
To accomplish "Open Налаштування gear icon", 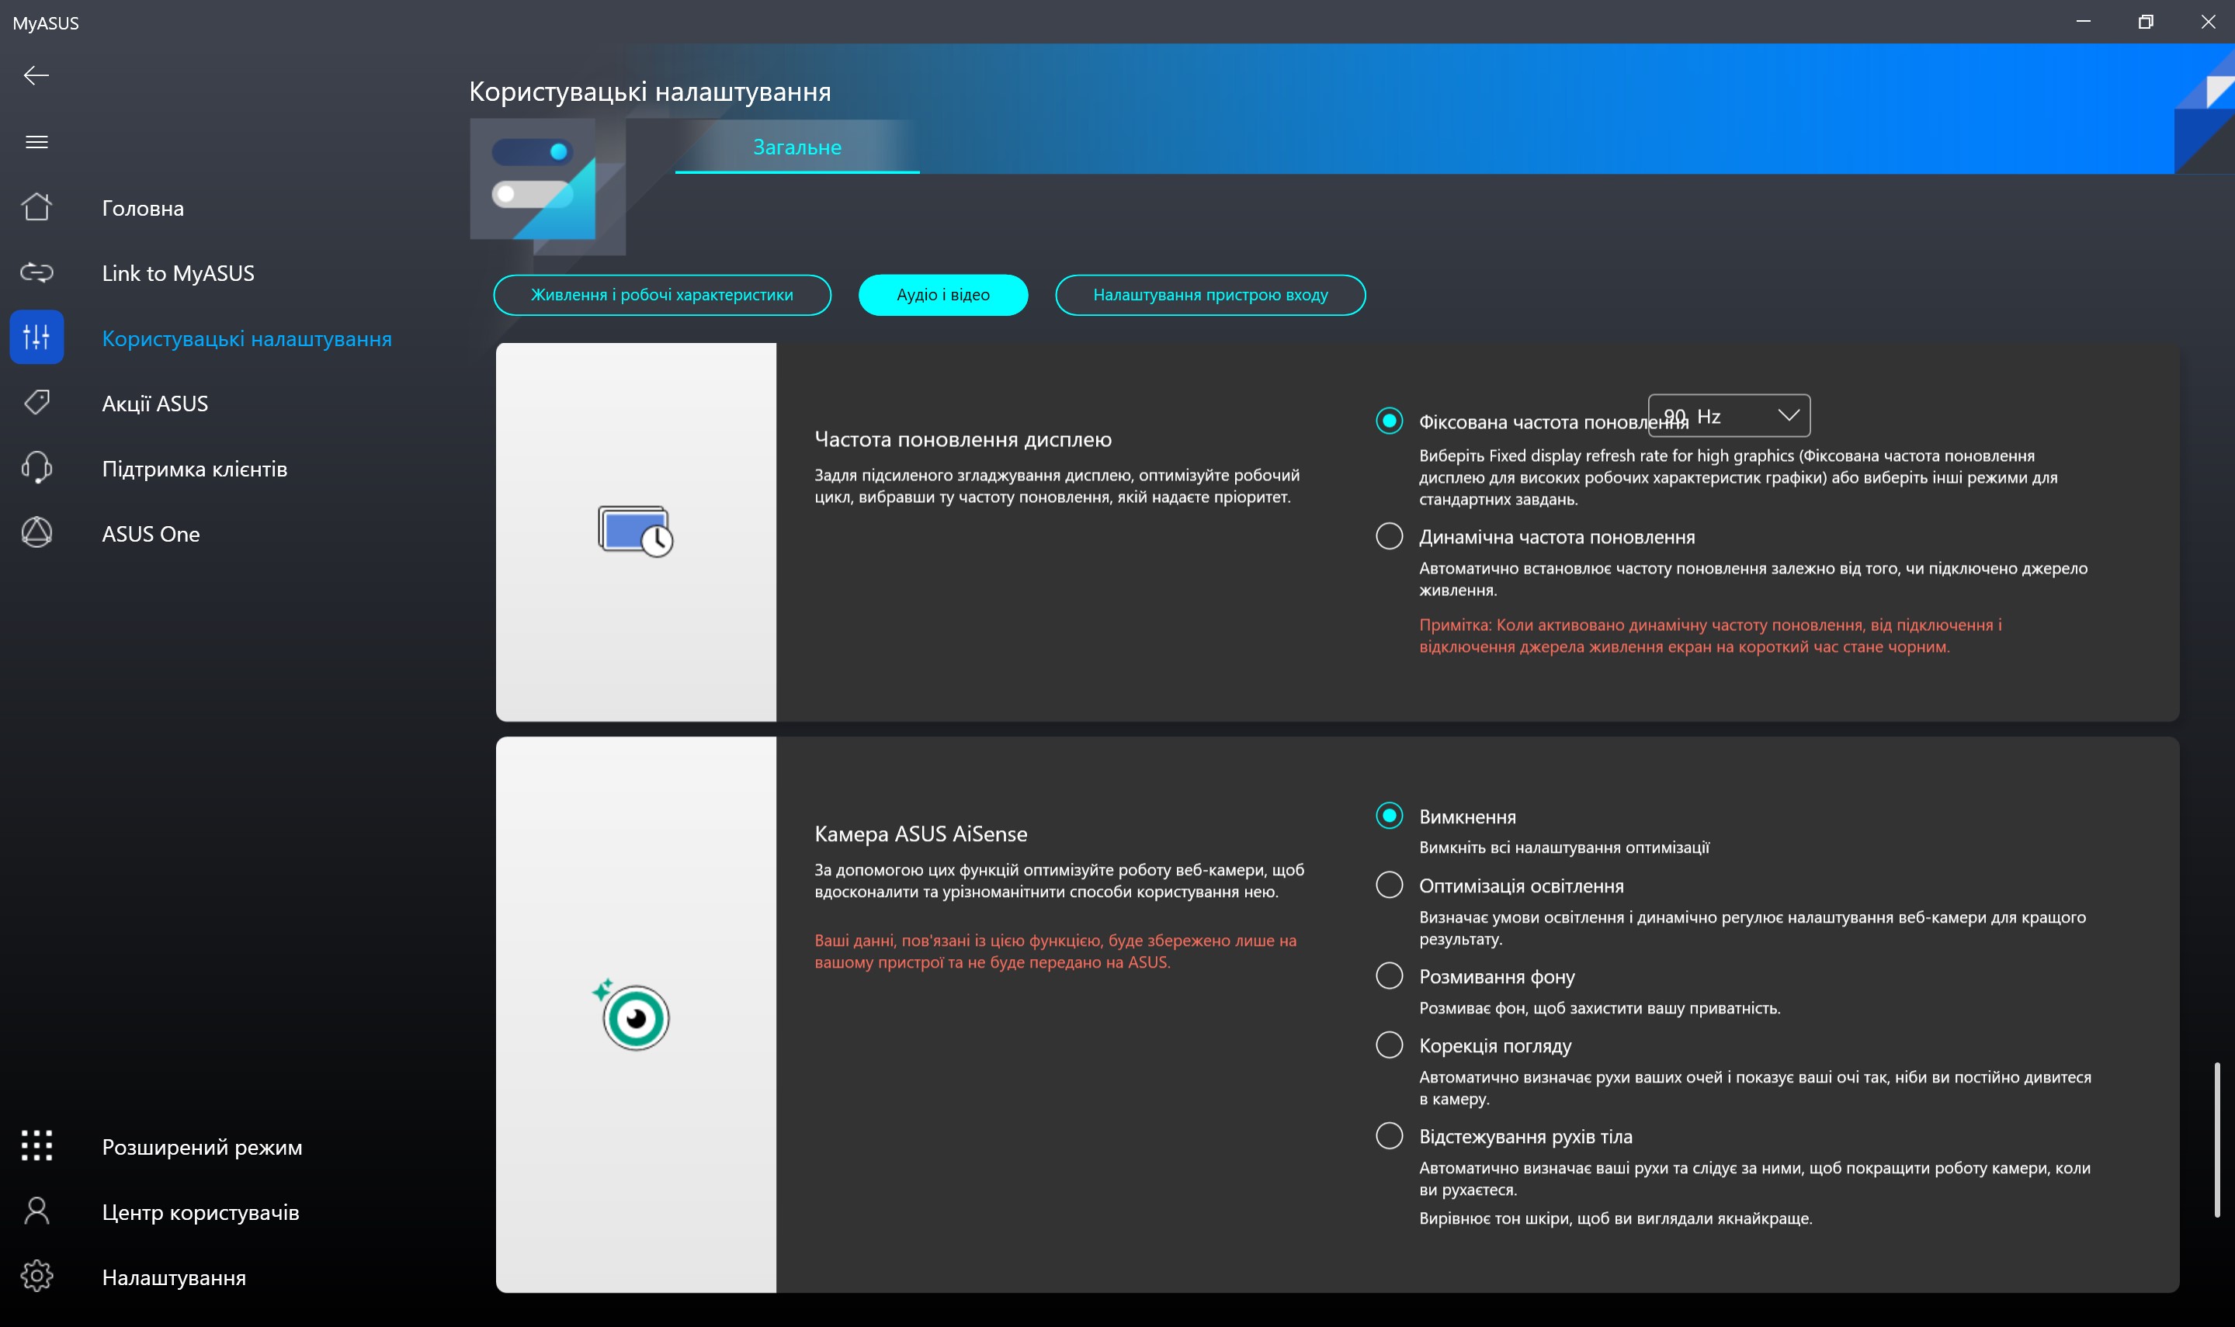I will point(36,1276).
